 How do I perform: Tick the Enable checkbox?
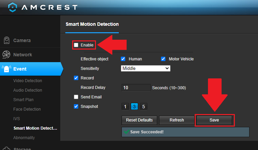pyautogui.click(x=76, y=45)
